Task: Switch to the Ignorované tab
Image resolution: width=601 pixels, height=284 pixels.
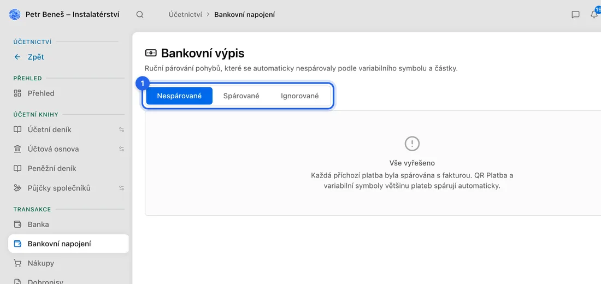Action: coord(300,96)
